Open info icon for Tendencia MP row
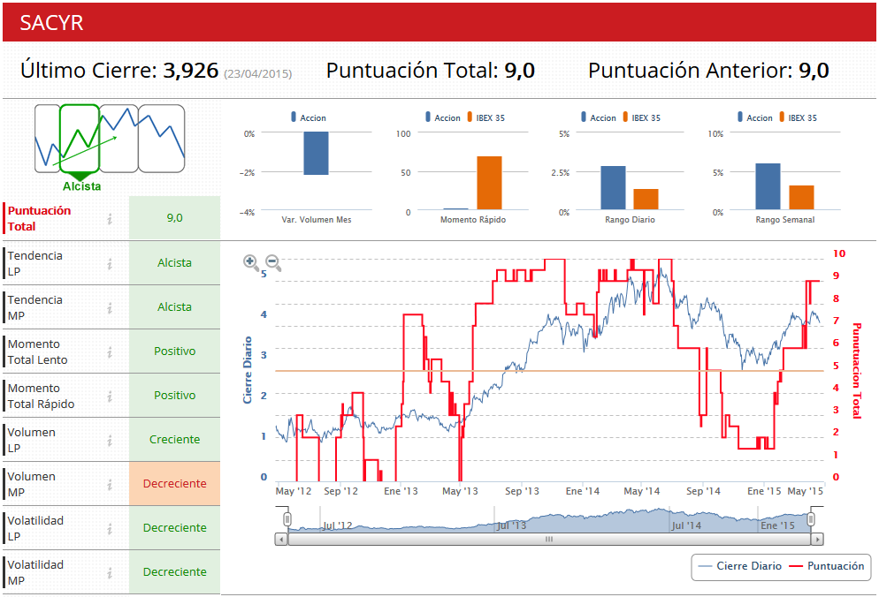 pos(110,307)
